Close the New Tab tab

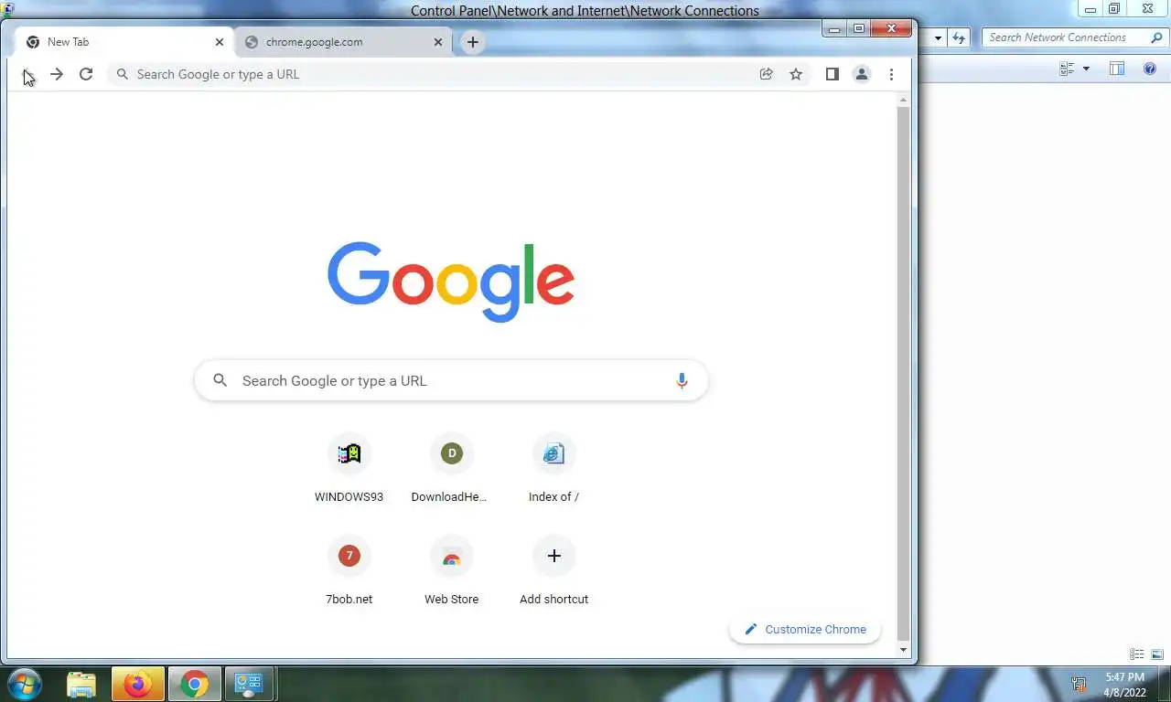220,42
